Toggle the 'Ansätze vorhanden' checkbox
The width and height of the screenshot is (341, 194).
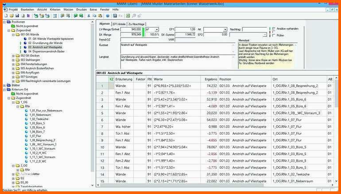[x=274, y=29]
